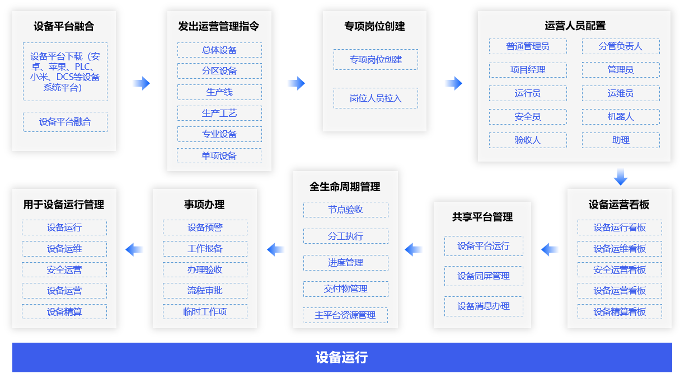Choose the 机器人 role

[621, 117]
